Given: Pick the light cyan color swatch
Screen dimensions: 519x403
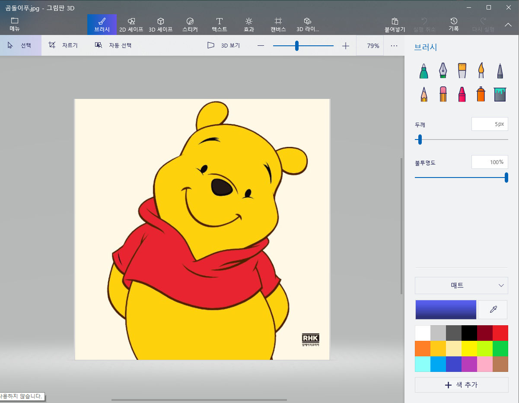Looking at the screenshot, I should tap(423, 365).
